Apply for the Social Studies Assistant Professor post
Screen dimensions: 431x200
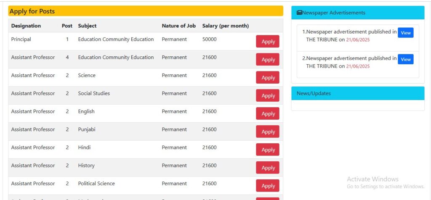point(268,96)
